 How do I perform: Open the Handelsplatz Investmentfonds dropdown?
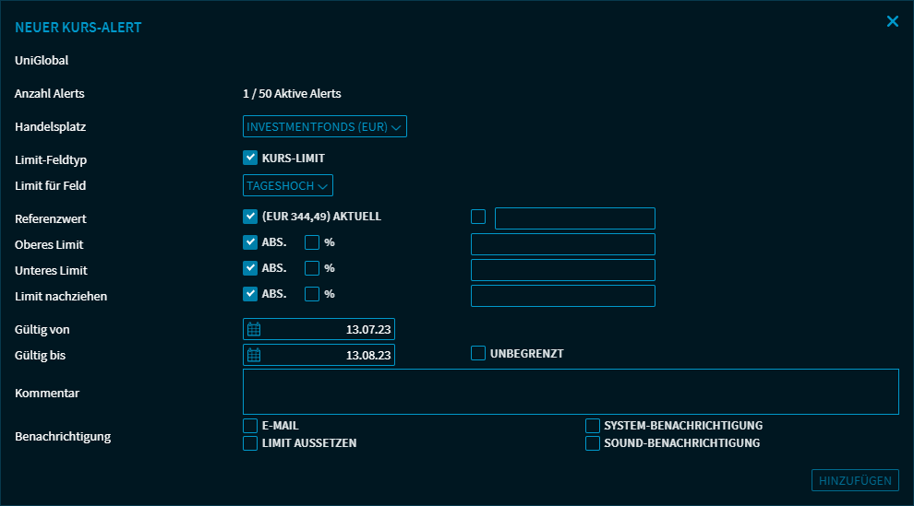tap(325, 126)
